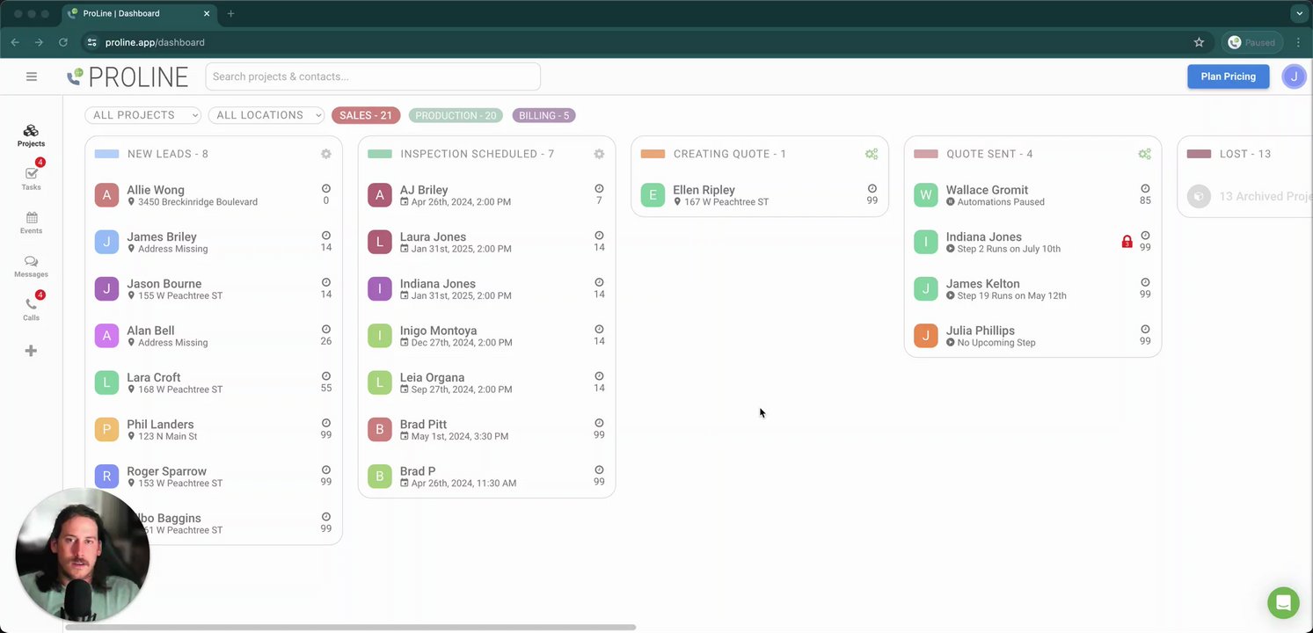Open the Phil Landers lead card
This screenshot has height=633, width=1313.
click(214, 430)
